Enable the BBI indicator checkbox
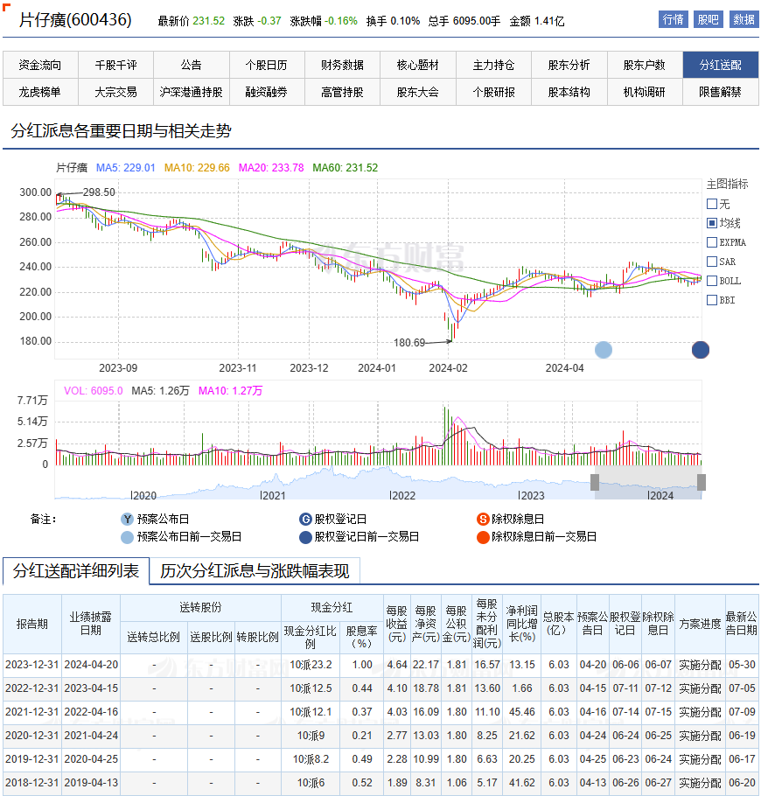Image resolution: width=761 pixels, height=796 pixels. click(x=712, y=299)
